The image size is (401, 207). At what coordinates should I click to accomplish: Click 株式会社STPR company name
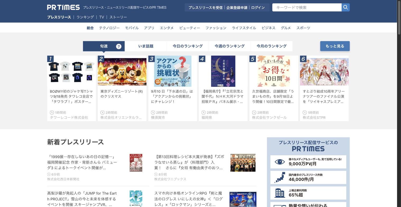(314, 117)
